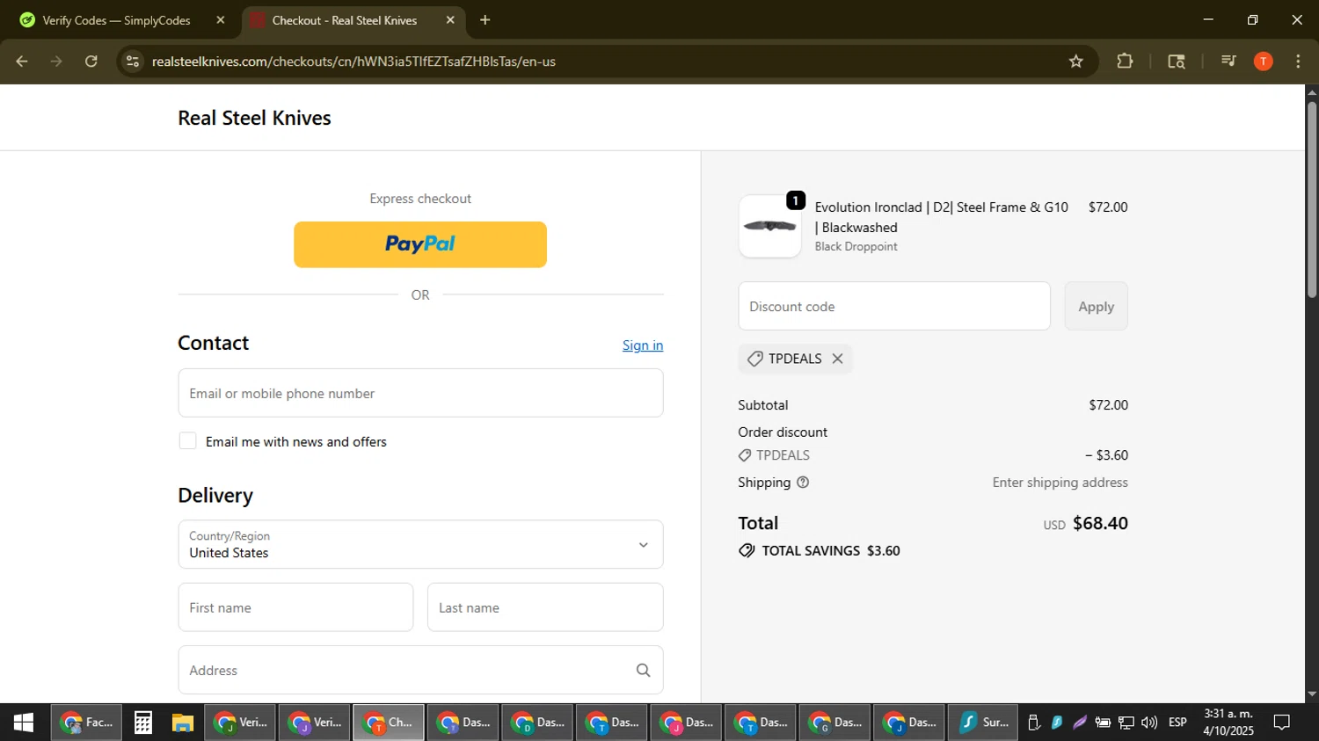Click the page vertical scrollbar
The width and height of the screenshot is (1319, 741).
[1312, 200]
